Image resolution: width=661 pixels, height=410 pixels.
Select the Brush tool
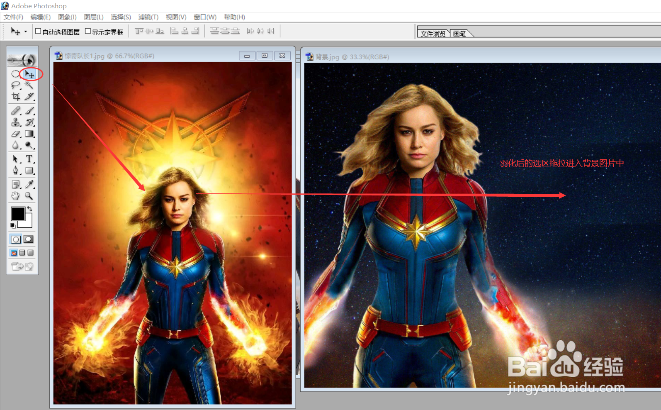pos(29,110)
